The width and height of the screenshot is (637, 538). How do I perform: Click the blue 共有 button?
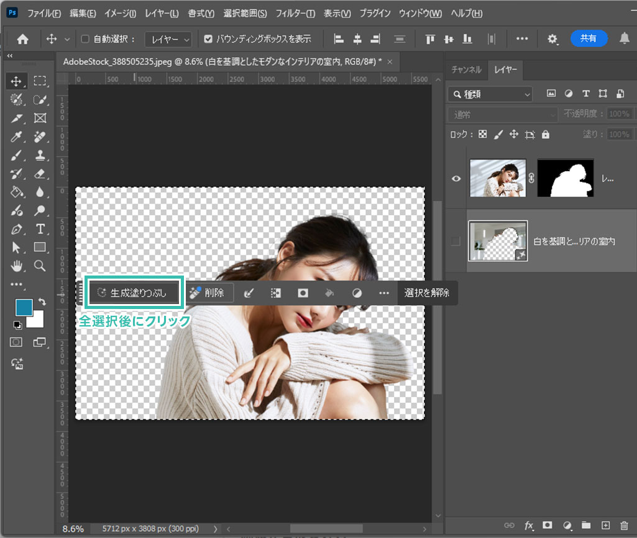[589, 38]
